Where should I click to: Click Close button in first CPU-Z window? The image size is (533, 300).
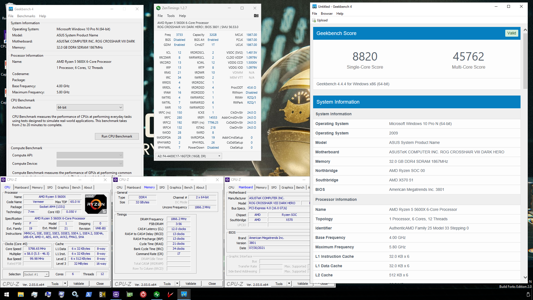100,284
